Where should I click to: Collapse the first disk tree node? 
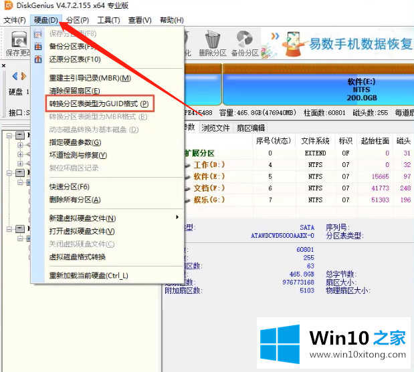(x=9, y=136)
